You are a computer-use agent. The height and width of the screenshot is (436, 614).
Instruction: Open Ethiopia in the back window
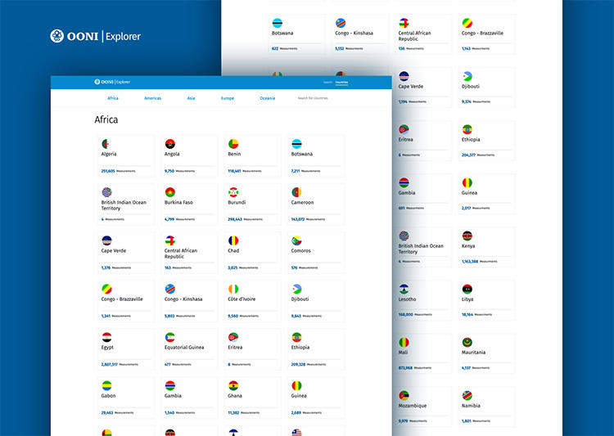(x=487, y=141)
